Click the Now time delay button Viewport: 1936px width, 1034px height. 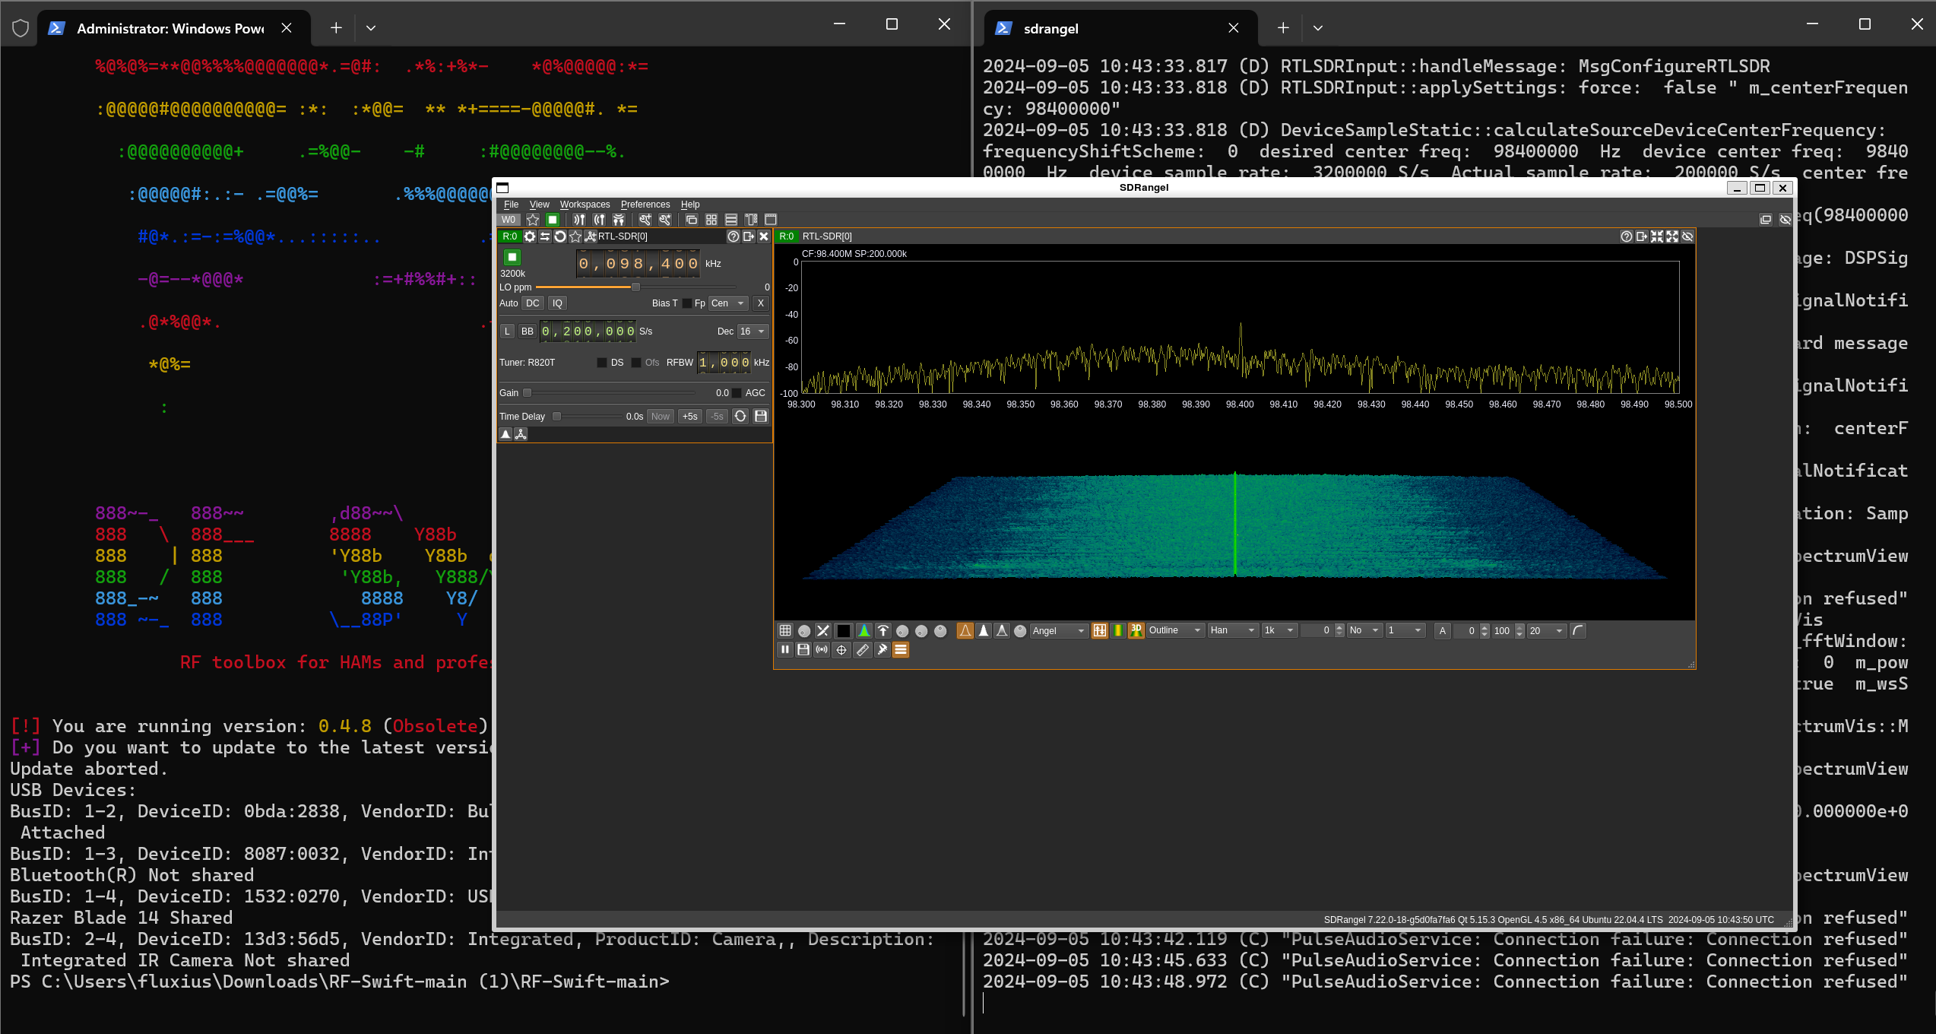click(661, 417)
